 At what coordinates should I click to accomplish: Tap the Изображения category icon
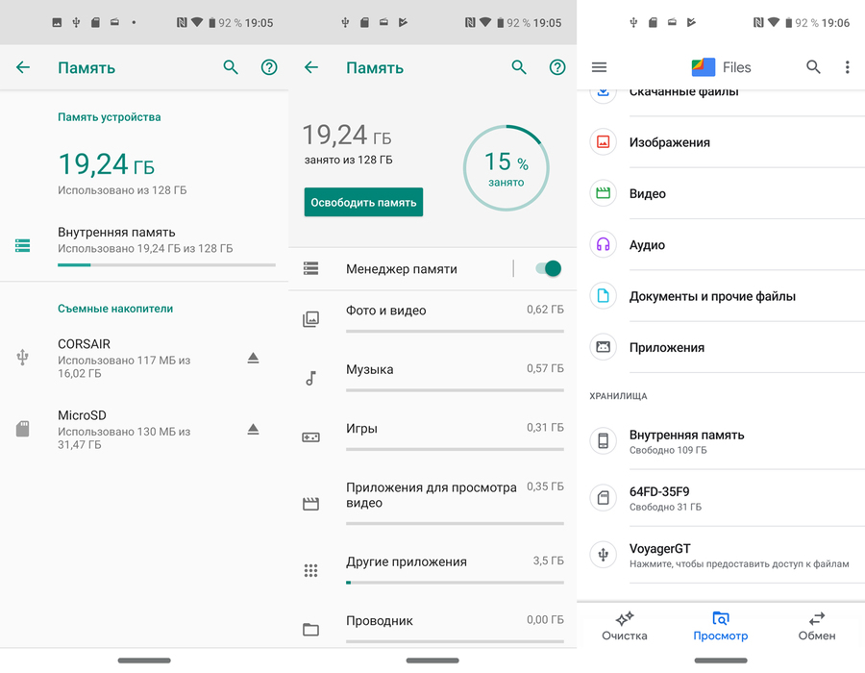click(x=603, y=142)
